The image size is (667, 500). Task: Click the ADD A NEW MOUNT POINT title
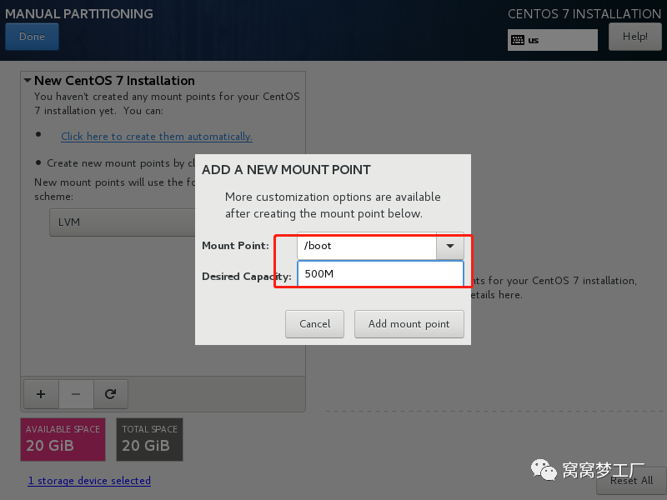tap(286, 169)
